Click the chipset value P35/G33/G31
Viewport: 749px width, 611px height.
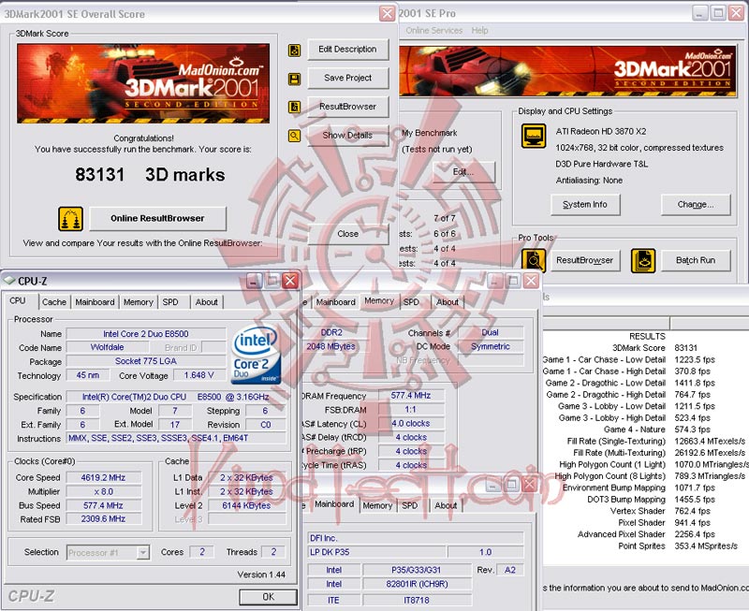416,570
